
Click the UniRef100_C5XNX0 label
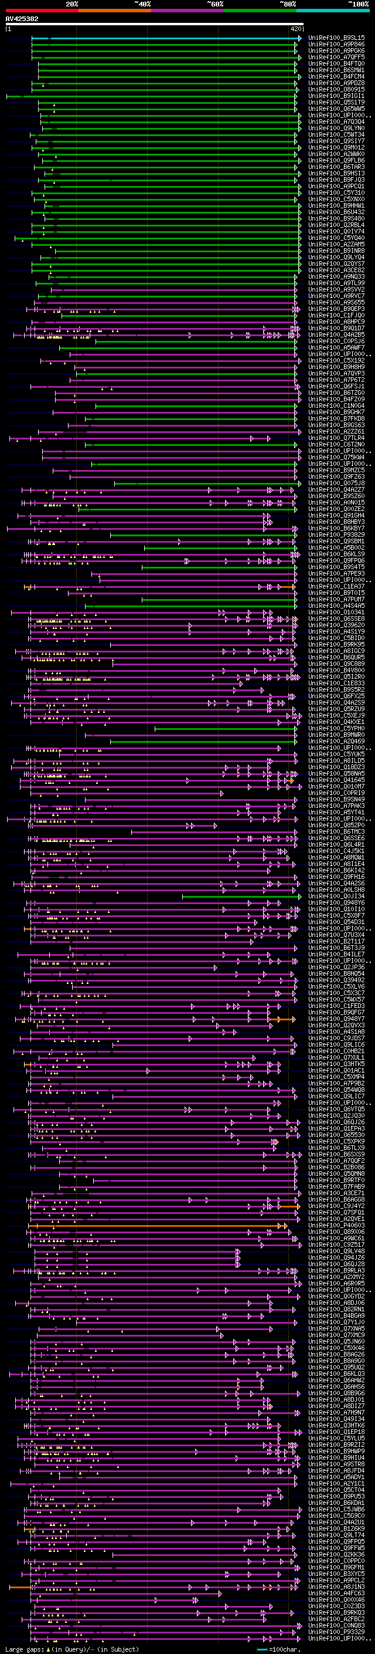(336, 199)
